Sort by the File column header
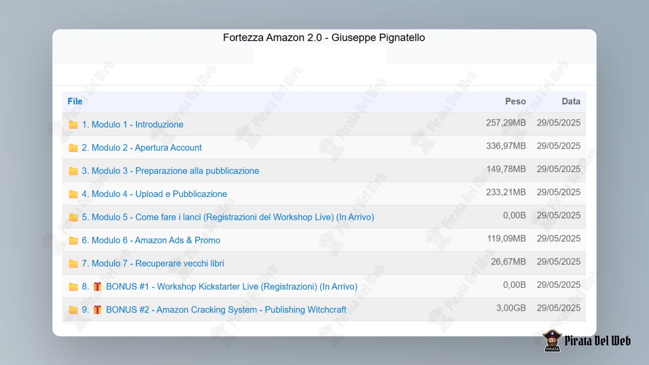 point(75,101)
